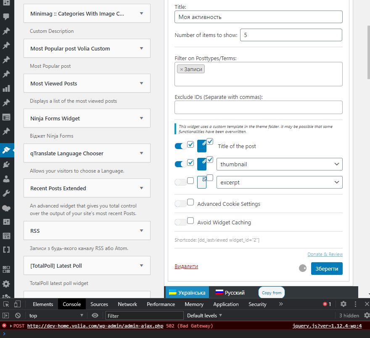
Task: Enable Avoid Widget Caching checkbox
Action: coord(190,221)
